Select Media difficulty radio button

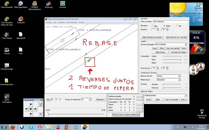pos(164,26)
